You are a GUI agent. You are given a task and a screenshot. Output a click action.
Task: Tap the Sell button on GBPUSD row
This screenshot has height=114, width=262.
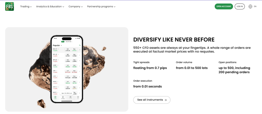tap(68, 60)
